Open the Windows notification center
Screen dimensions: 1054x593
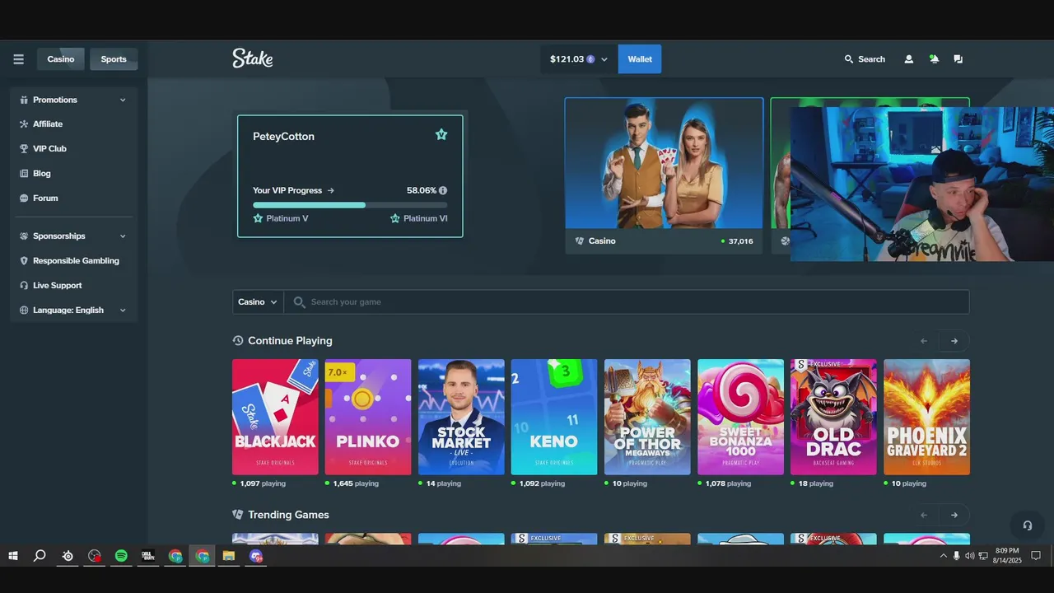tap(1036, 556)
